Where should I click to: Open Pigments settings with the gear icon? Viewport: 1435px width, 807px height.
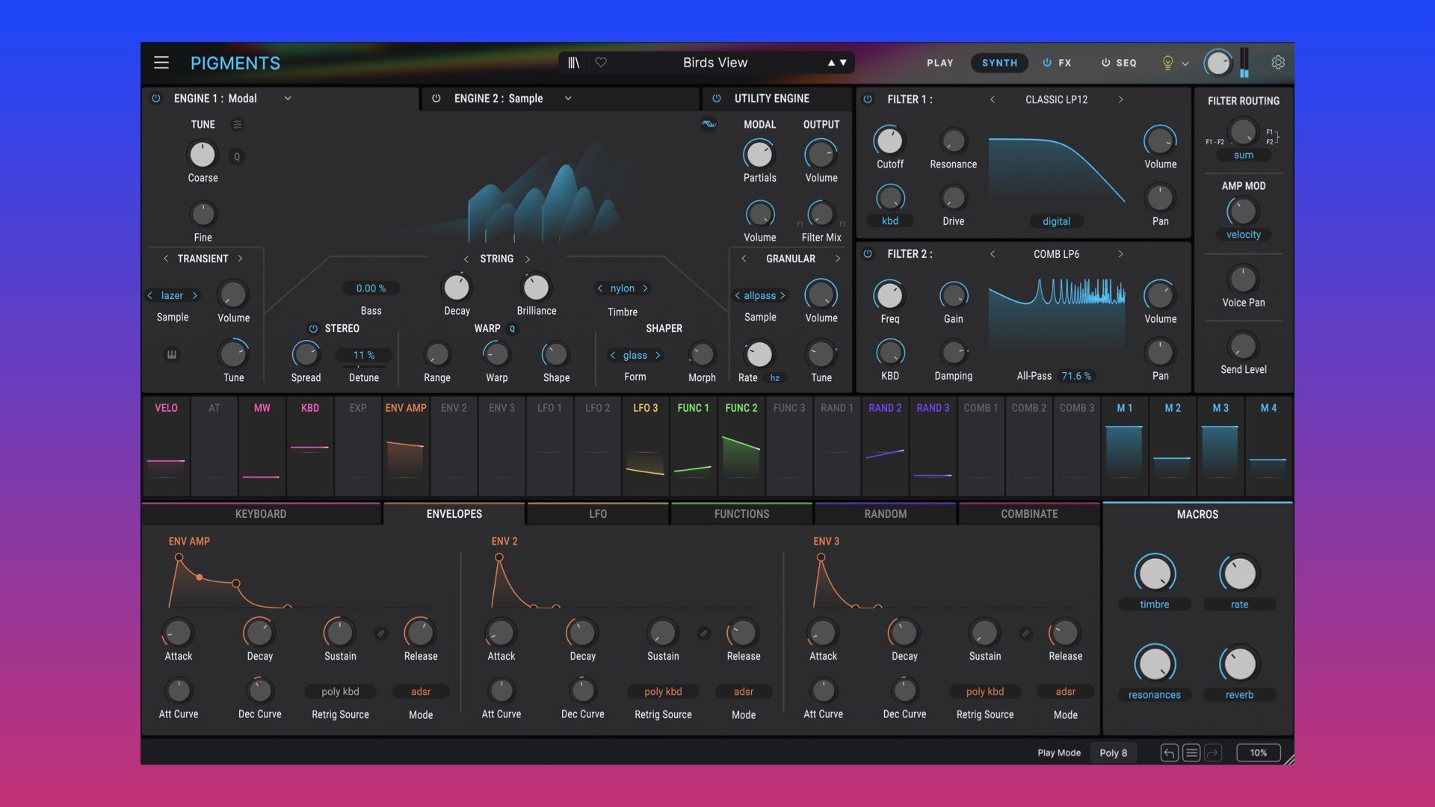(x=1278, y=63)
